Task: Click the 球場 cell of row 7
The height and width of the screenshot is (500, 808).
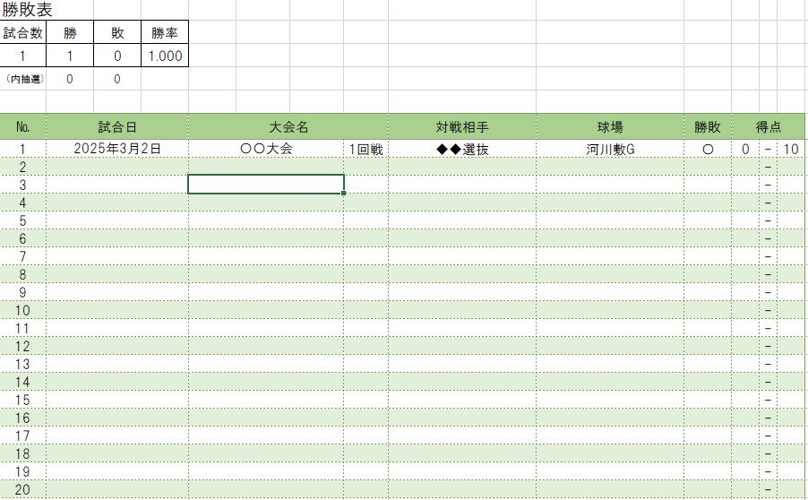Action: [x=610, y=256]
